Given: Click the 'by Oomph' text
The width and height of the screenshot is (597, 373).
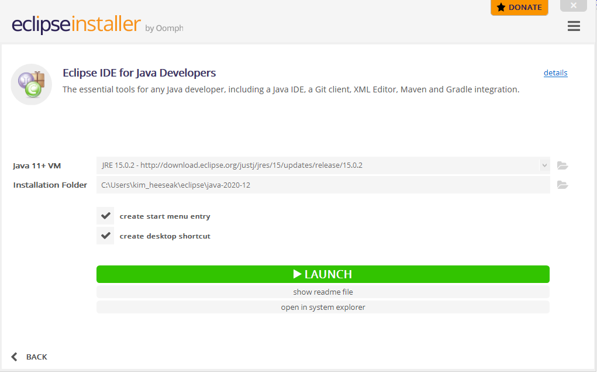Looking at the screenshot, I should point(164,28).
